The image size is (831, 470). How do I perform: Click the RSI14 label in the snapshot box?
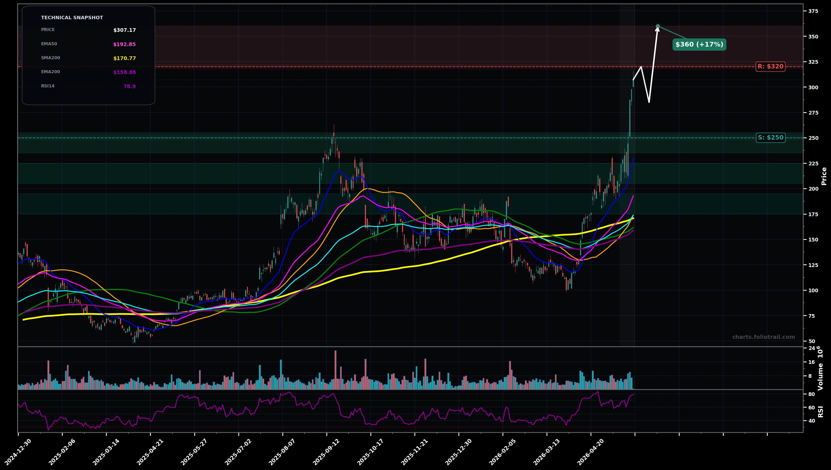(x=48, y=86)
